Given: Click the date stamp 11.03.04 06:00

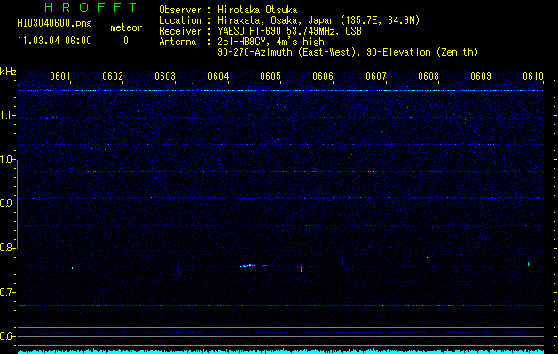Looking at the screenshot, I should (x=54, y=41).
